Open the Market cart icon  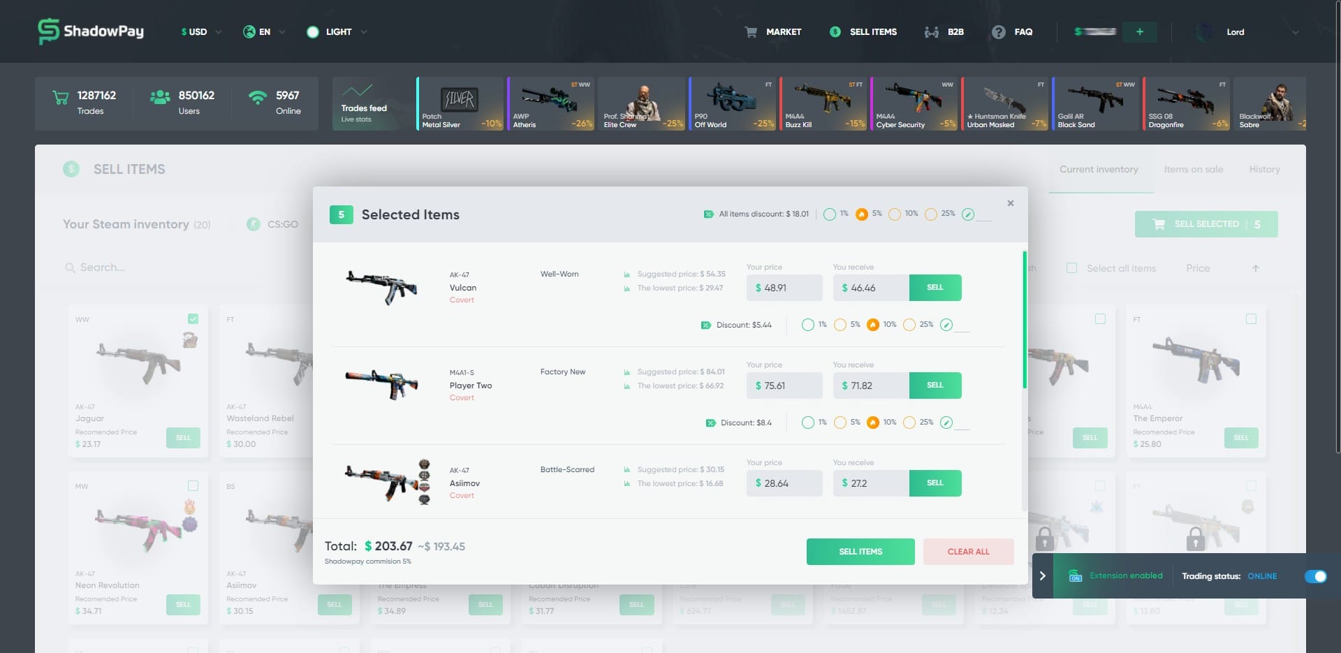751,32
